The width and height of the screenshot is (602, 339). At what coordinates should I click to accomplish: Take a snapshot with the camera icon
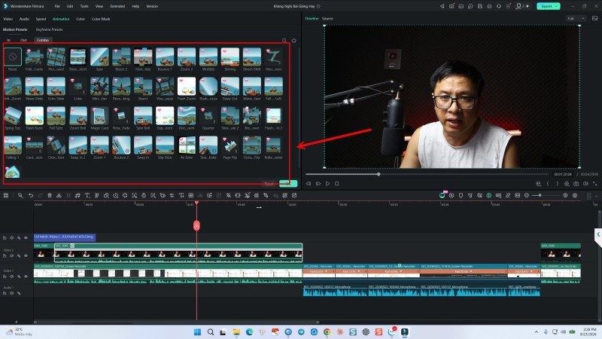click(x=576, y=184)
